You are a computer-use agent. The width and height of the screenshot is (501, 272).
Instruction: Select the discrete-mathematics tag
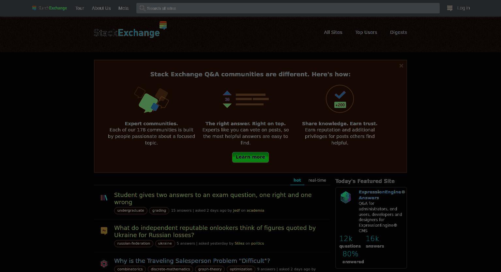[170, 269]
